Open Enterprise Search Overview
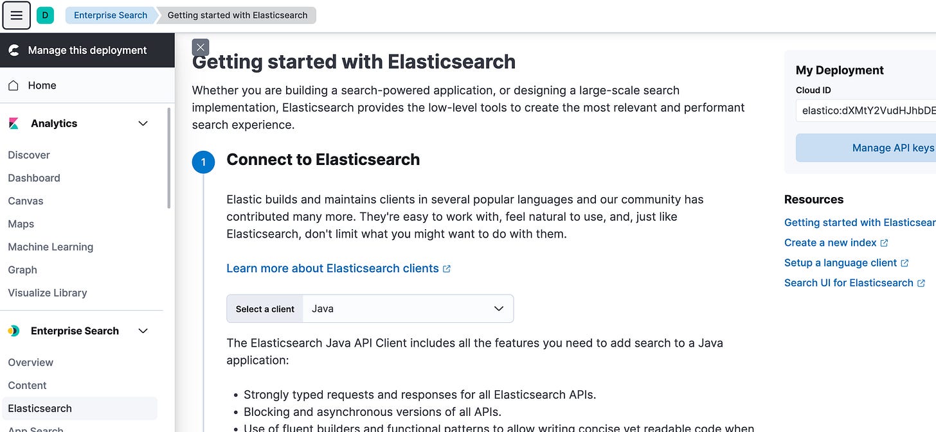The width and height of the screenshot is (936, 432). click(31, 362)
